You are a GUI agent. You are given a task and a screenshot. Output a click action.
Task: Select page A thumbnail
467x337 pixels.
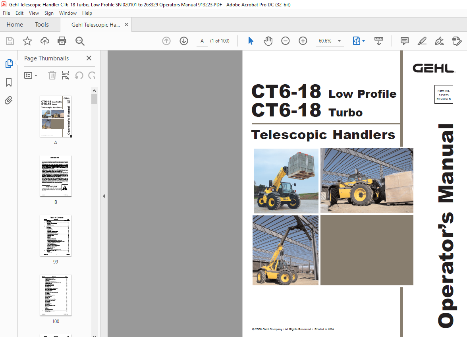(x=56, y=116)
